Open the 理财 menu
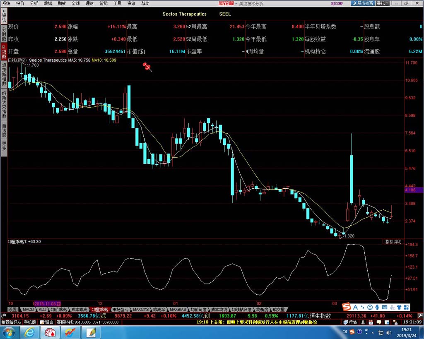 coord(89,3)
